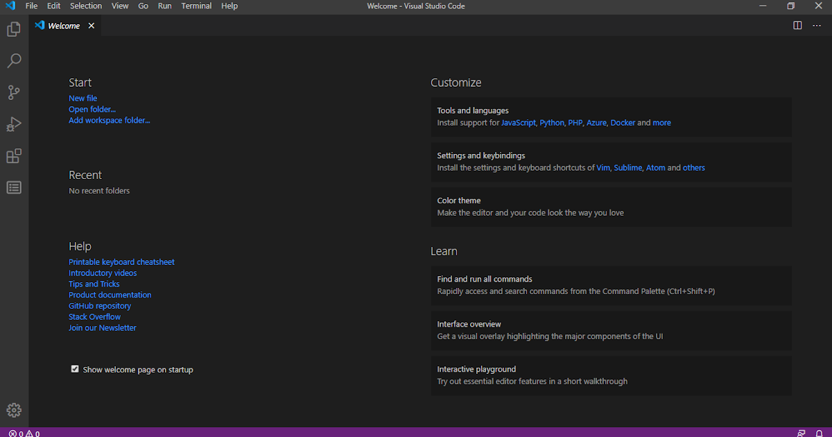
Task: Open the Vim keybindings link
Action: pos(603,167)
